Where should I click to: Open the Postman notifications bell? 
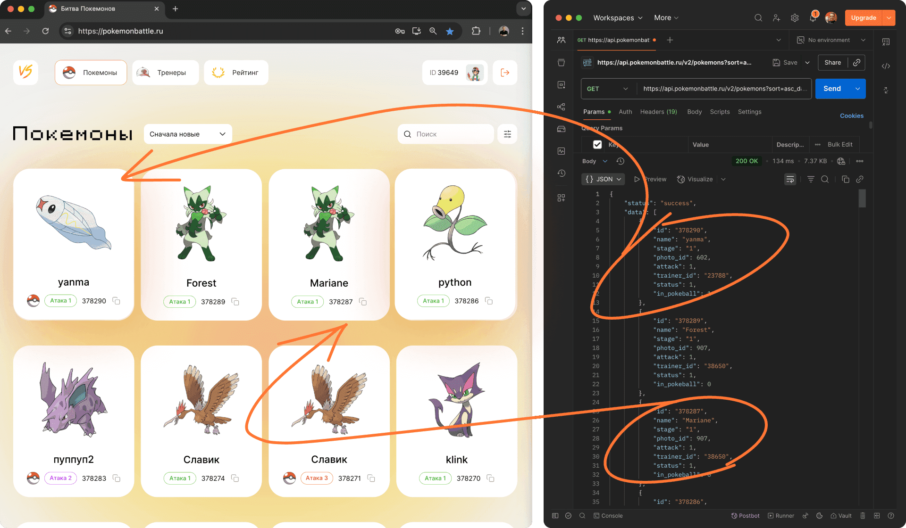(x=813, y=18)
